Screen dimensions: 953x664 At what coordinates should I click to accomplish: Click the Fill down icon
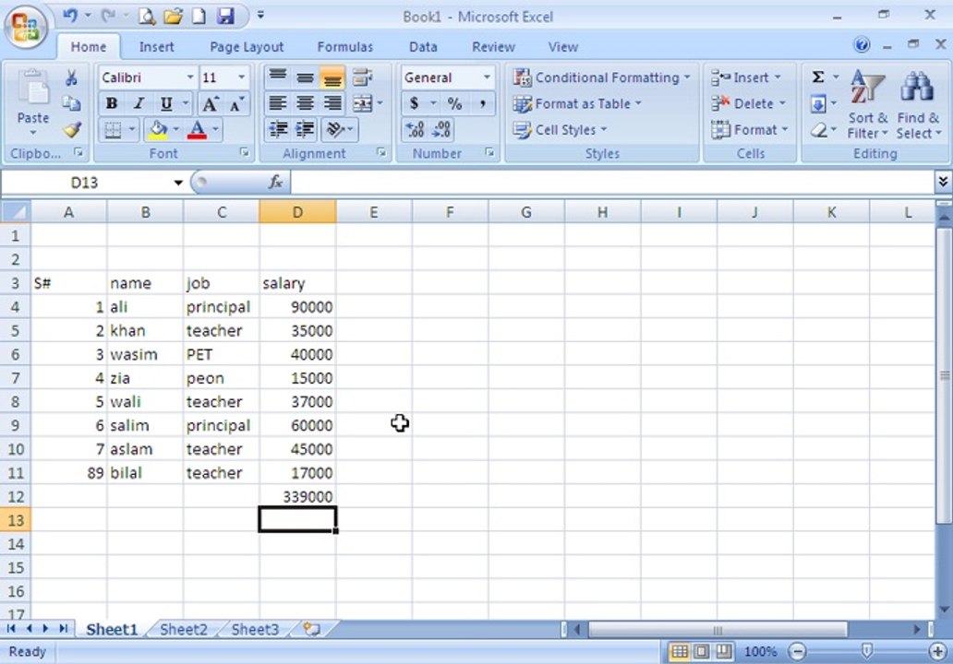click(x=818, y=104)
